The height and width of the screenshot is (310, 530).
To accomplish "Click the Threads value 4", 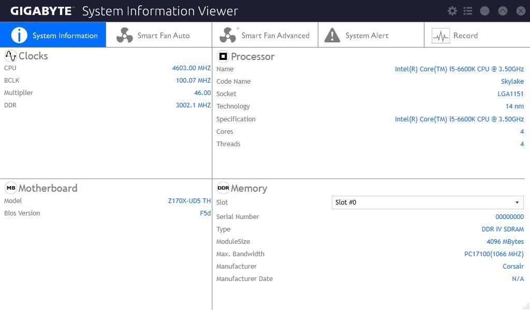I will (x=522, y=144).
